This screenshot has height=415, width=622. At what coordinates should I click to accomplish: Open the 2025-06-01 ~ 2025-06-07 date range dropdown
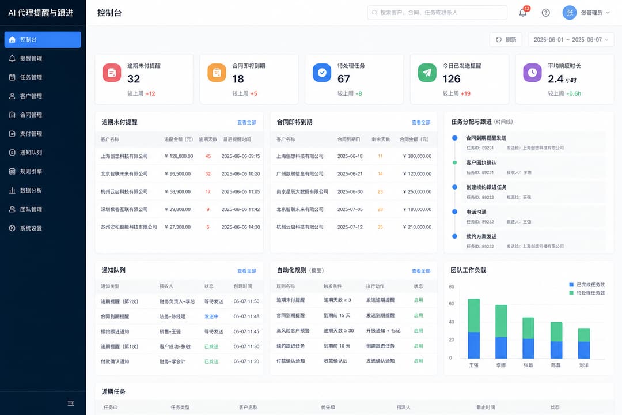click(x=571, y=40)
